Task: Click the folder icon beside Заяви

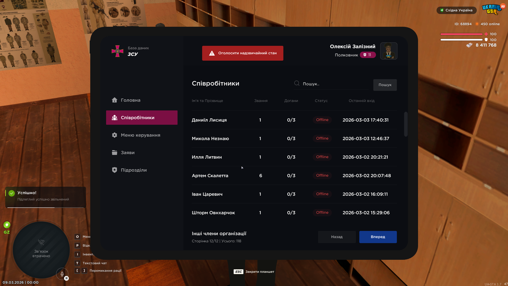Action: [x=115, y=153]
